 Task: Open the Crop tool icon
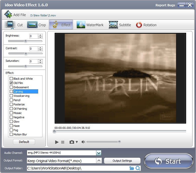point(32,25)
